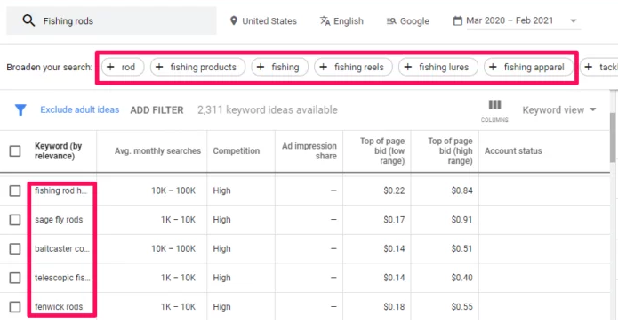This screenshot has width=618, height=332.
Task: Add 'rod' to broaden search
Action: (123, 67)
